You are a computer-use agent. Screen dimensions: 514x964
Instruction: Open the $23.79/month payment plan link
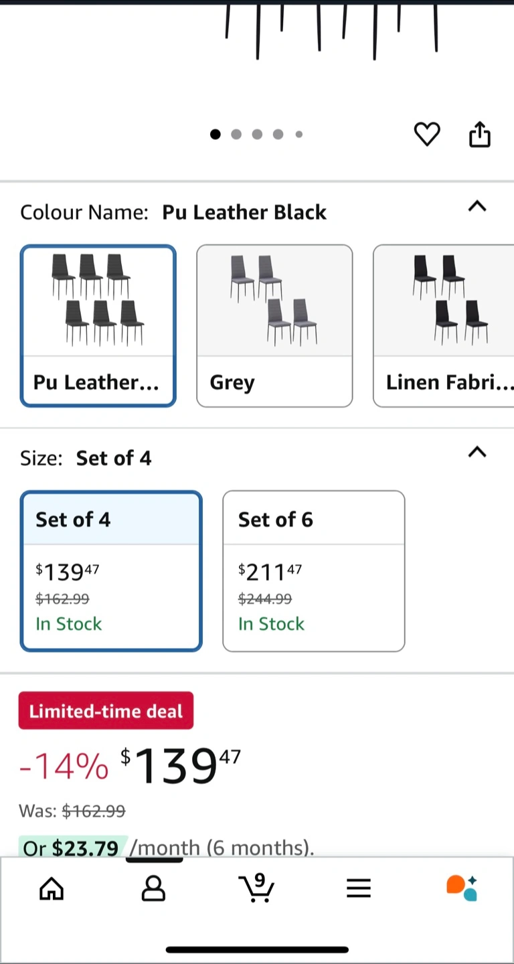pos(167,848)
